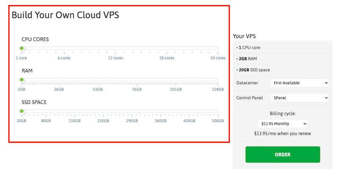Click the 76GB label under RAM
The height and width of the screenshot is (176, 339).
click(136, 89)
